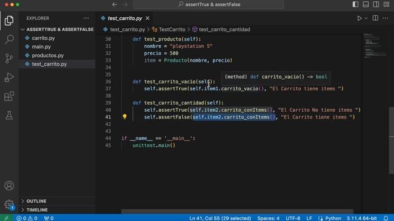Click the horizontal editor scrollbar

click(x=237, y=211)
